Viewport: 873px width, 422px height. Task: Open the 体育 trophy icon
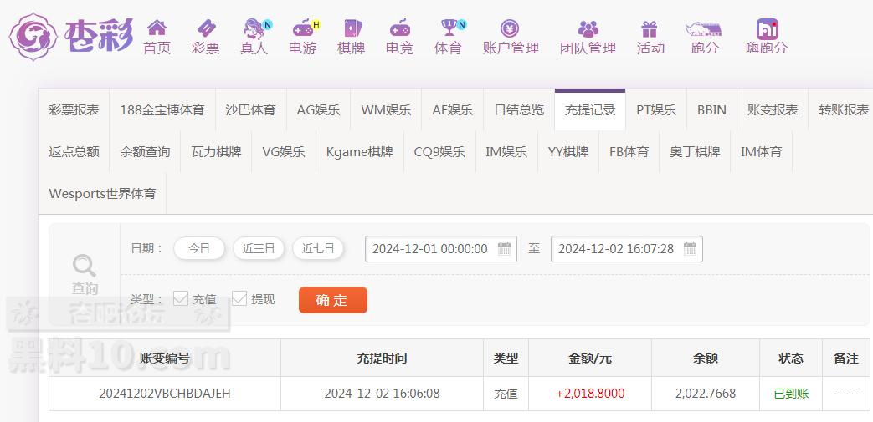pos(448,29)
